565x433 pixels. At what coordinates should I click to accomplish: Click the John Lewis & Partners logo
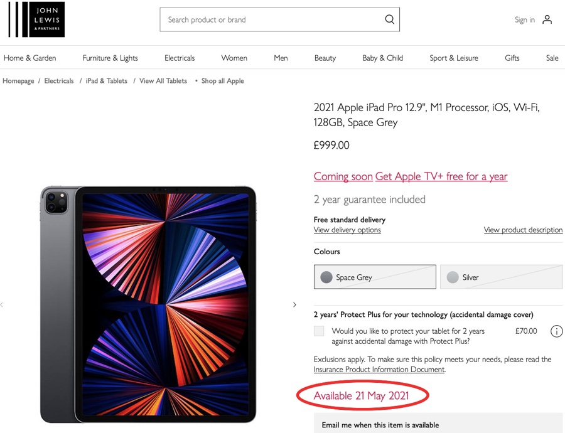tap(36, 19)
